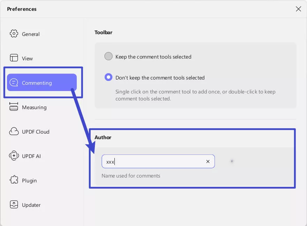Image resolution: width=307 pixels, height=226 pixels.
Task: Select the 'Keep the comment tools selected' radio button
Action: click(x=108, y=56)
